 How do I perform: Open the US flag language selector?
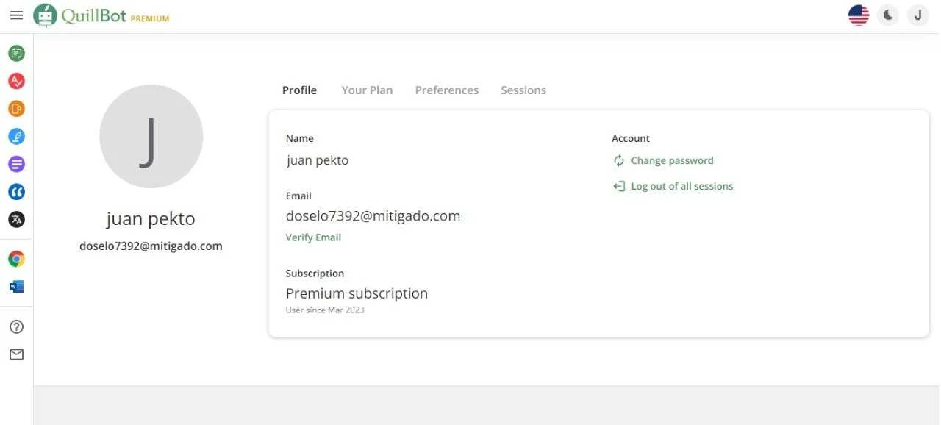[x=859, y=15]
